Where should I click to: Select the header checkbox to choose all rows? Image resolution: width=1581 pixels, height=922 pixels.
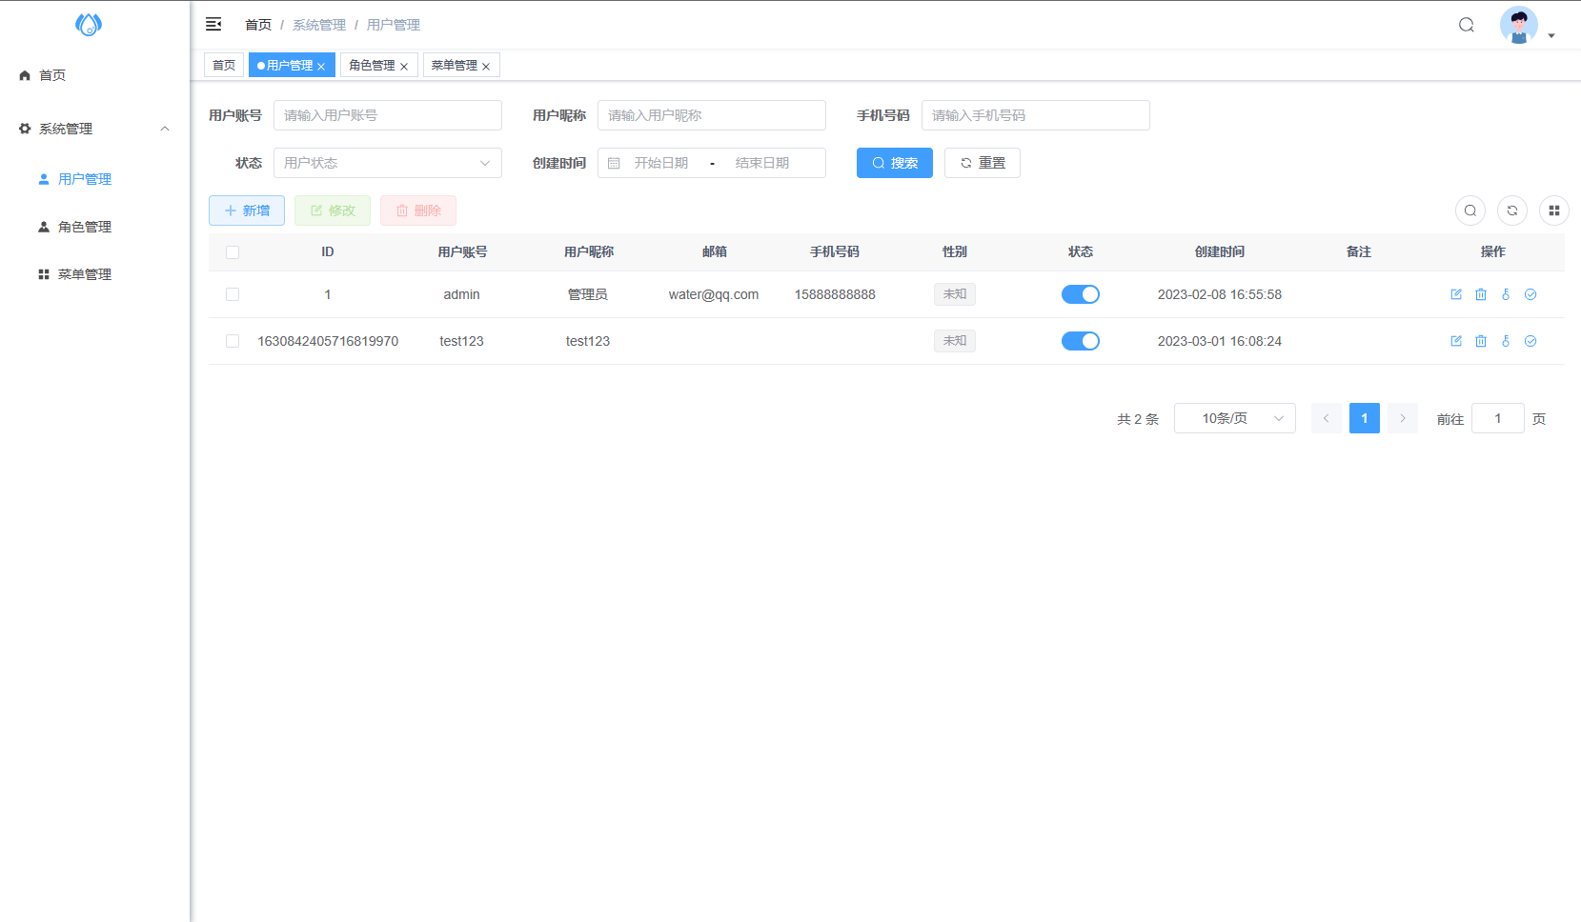[233, 251]
